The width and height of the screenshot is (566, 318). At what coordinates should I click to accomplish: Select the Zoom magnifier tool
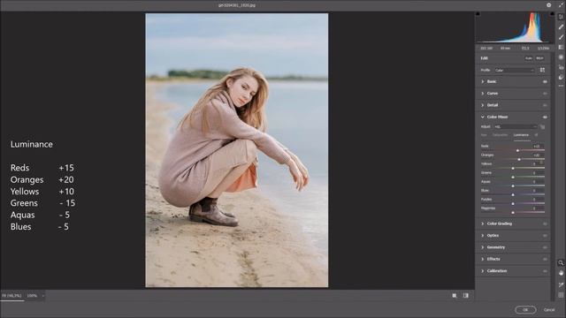[x=561, y=263]
